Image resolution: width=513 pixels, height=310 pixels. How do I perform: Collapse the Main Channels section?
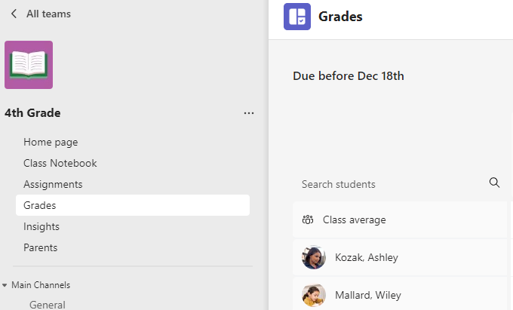[5, 285]
